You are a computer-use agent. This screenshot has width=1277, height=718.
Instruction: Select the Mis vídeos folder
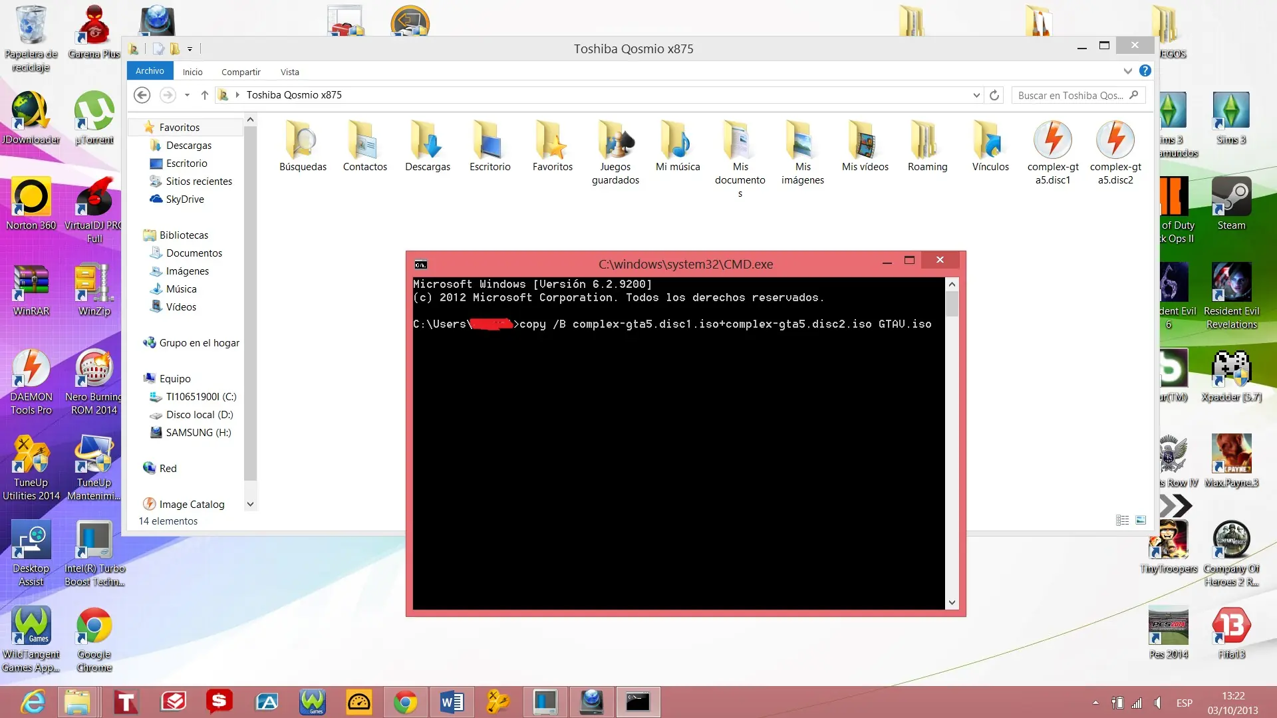point(865,147)
